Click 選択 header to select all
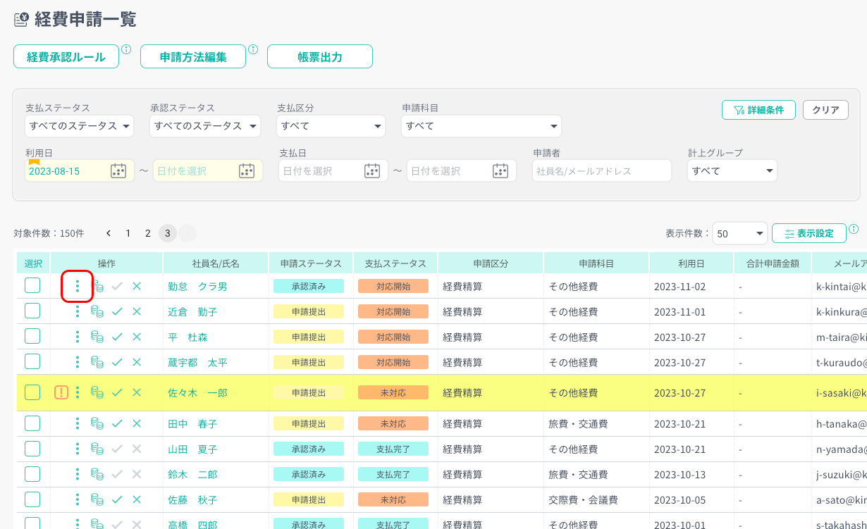Screen dimensions: 867x529 pyautogui.click(x=33, y=263)
